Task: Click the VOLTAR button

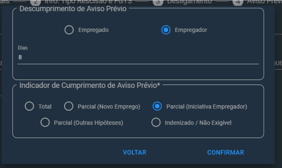Action: tap(135, 152)
